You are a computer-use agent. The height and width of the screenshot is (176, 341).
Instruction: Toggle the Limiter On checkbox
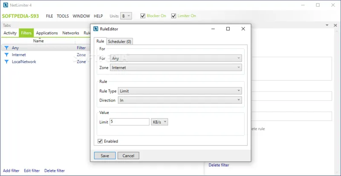[173, 16]
